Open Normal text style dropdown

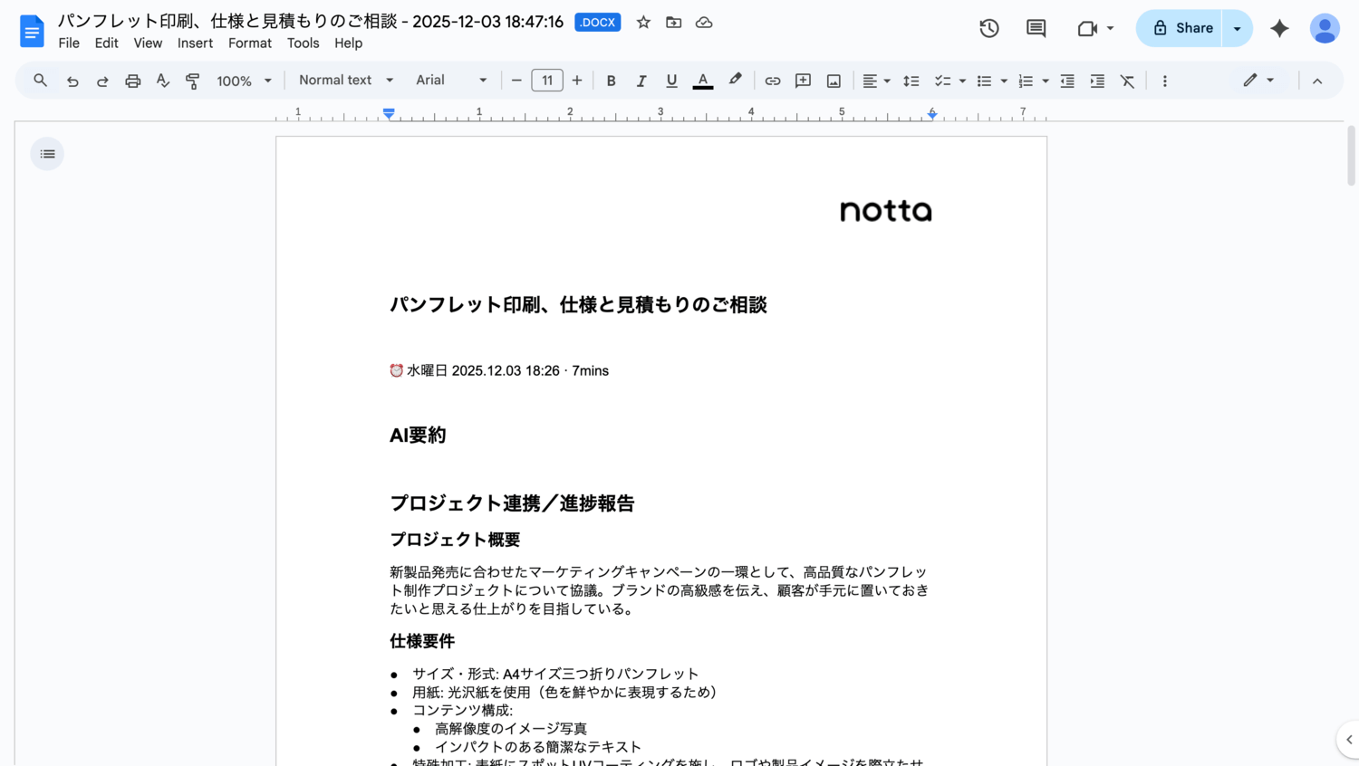(x=346, y=81)
